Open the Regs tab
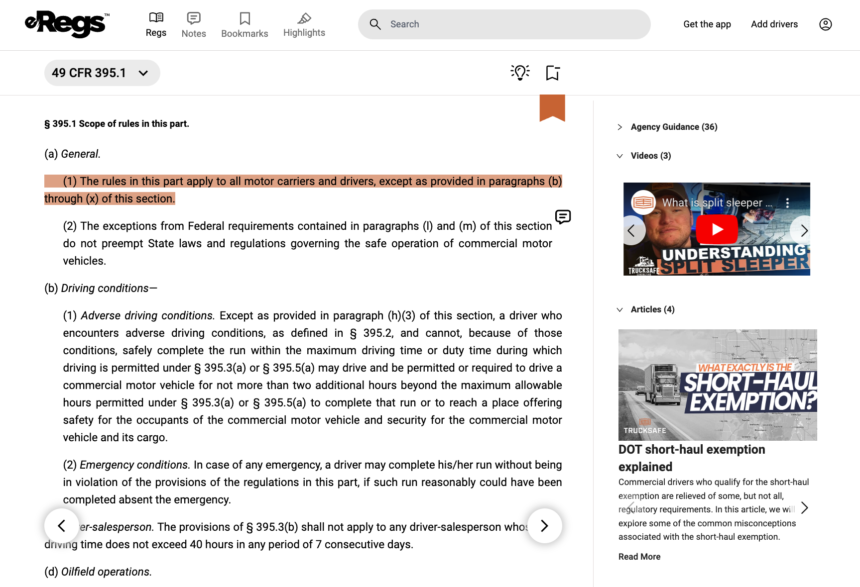The height and width of the screenshot is (587, 860). (x=156, y=25)
